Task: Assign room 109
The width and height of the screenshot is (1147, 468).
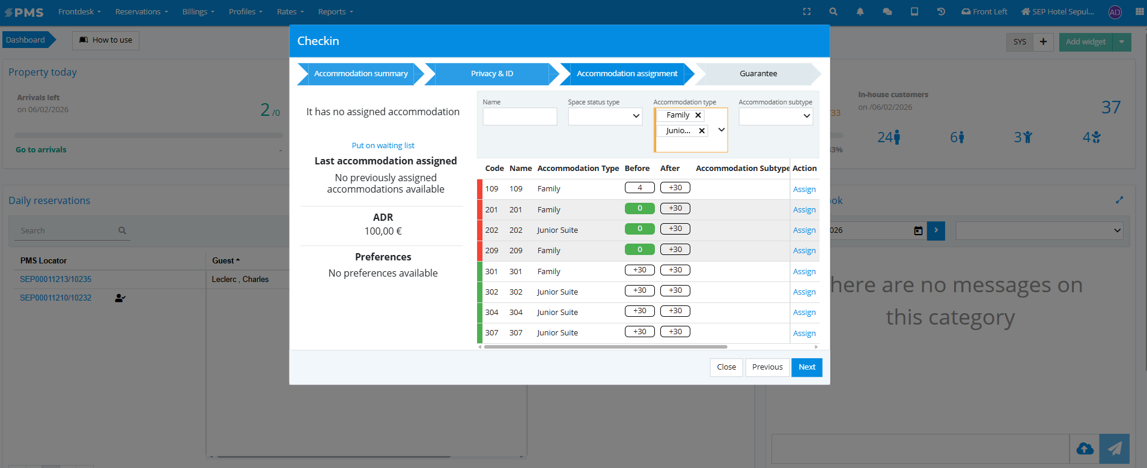Action: point(804,190)
